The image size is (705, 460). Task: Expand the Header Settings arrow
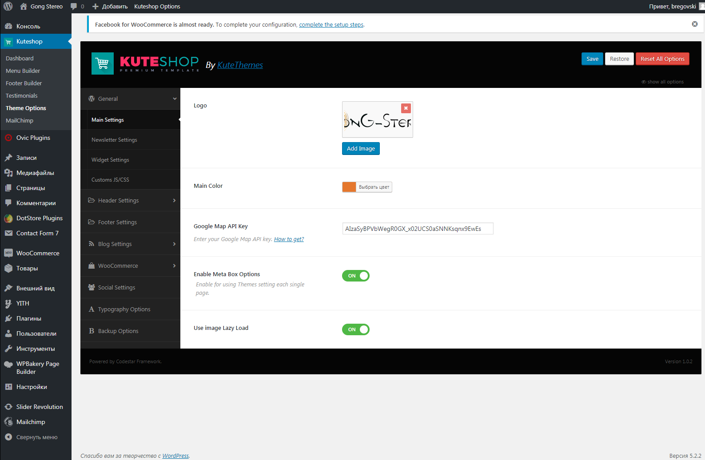174,200
